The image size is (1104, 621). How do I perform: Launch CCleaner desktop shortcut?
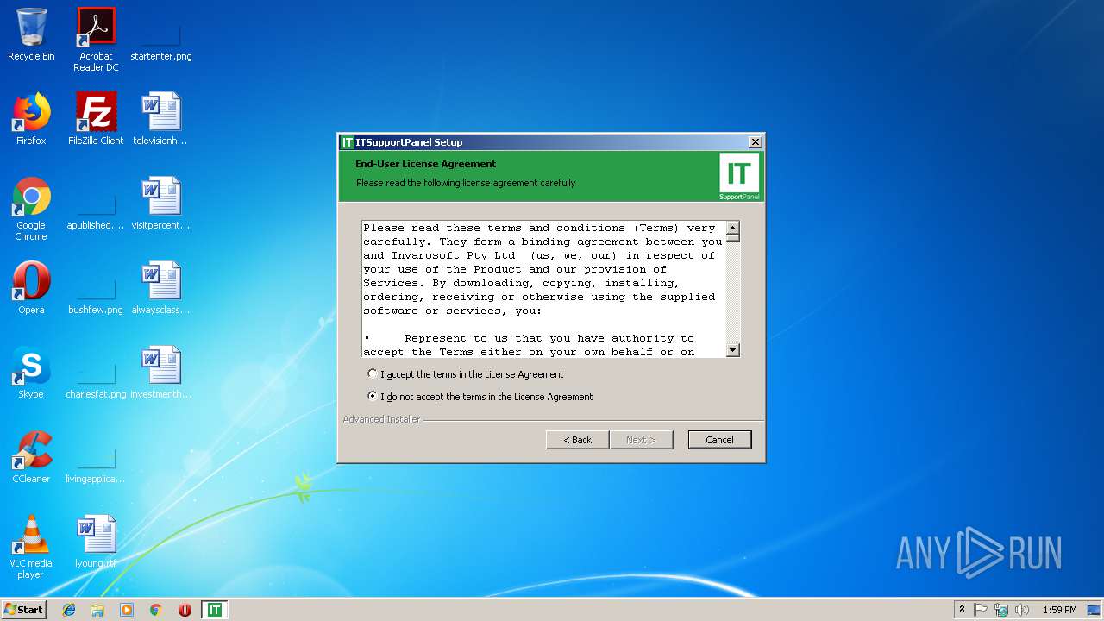[x=31, y=457]
